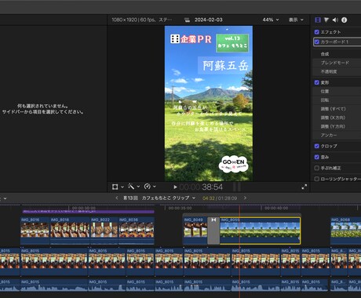Play the video in viewer
Image resolution: width=361 pixels, height=298 pixels.
pyautogui.click(x=175, y=187)
